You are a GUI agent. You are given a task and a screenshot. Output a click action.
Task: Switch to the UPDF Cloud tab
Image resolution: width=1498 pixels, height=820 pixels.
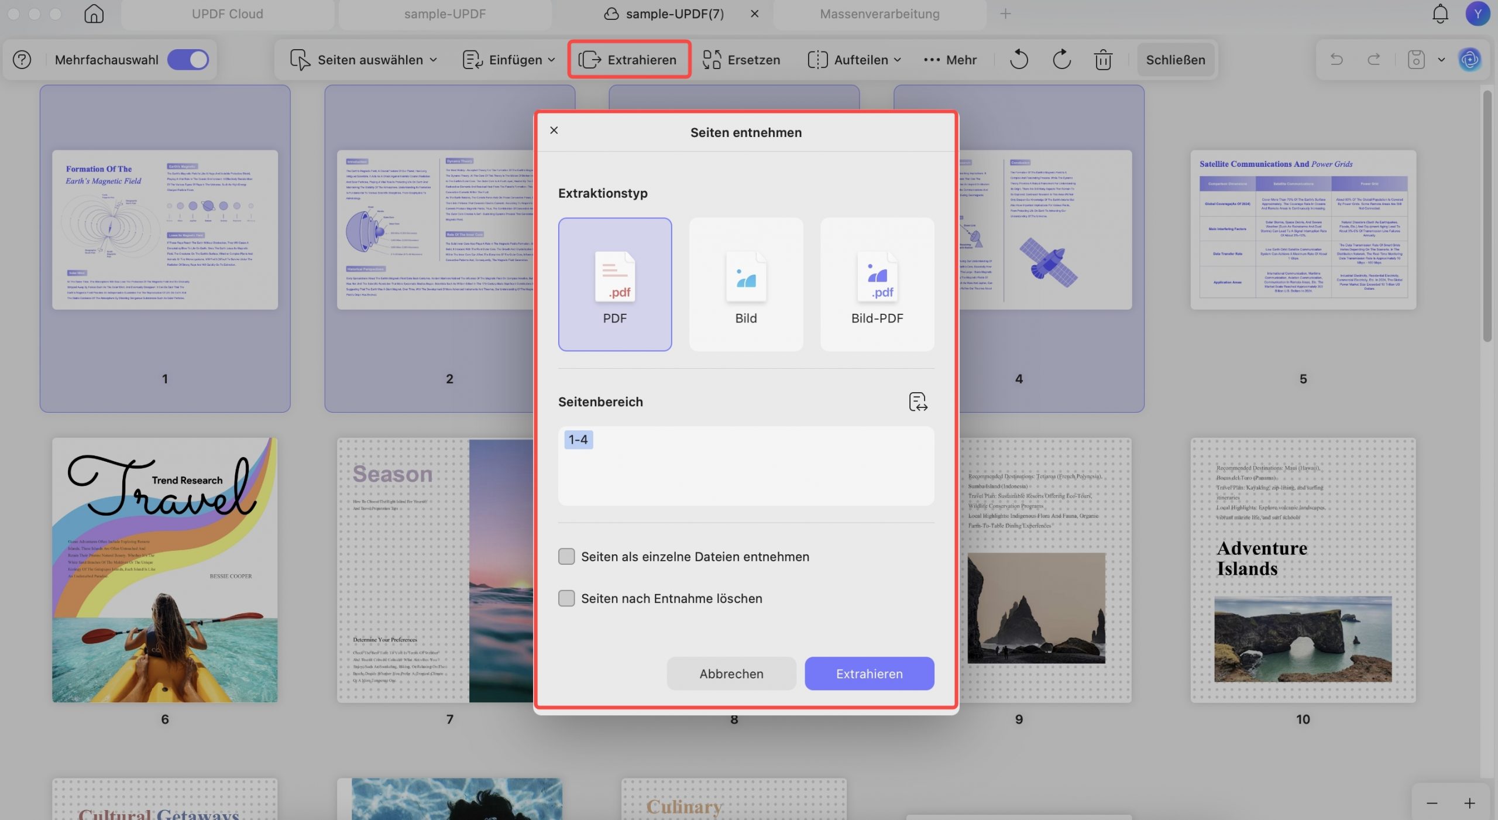228,14
